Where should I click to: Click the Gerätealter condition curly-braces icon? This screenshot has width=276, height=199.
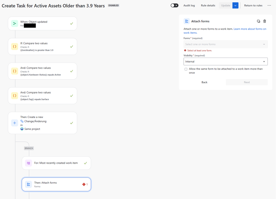point(15,47)
